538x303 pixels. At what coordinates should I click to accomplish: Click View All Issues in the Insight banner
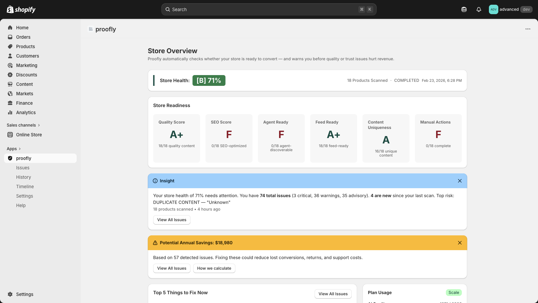[x=171, y=220]
